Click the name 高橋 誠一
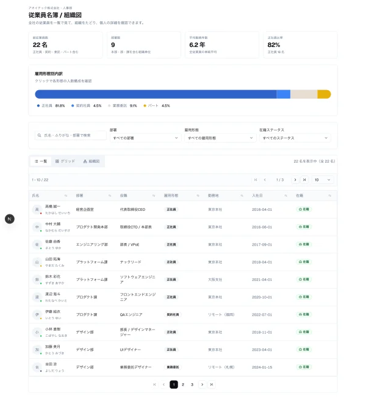The width and height of the screenshot is (366, 399). coord(52,207)
